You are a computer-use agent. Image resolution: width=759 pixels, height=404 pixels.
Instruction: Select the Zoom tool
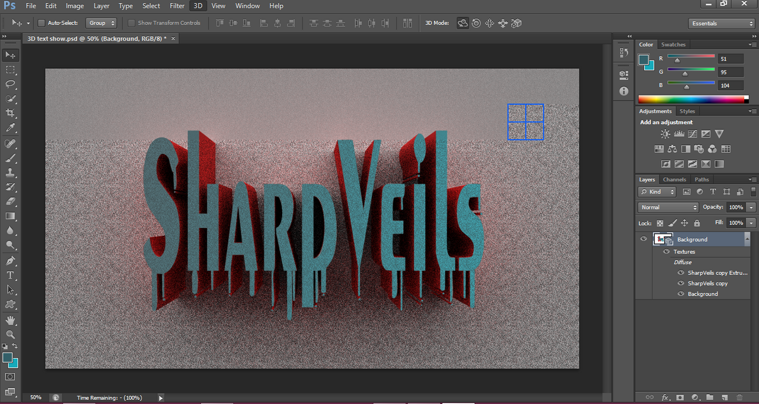pyautogui.click(x=11, y=335)
